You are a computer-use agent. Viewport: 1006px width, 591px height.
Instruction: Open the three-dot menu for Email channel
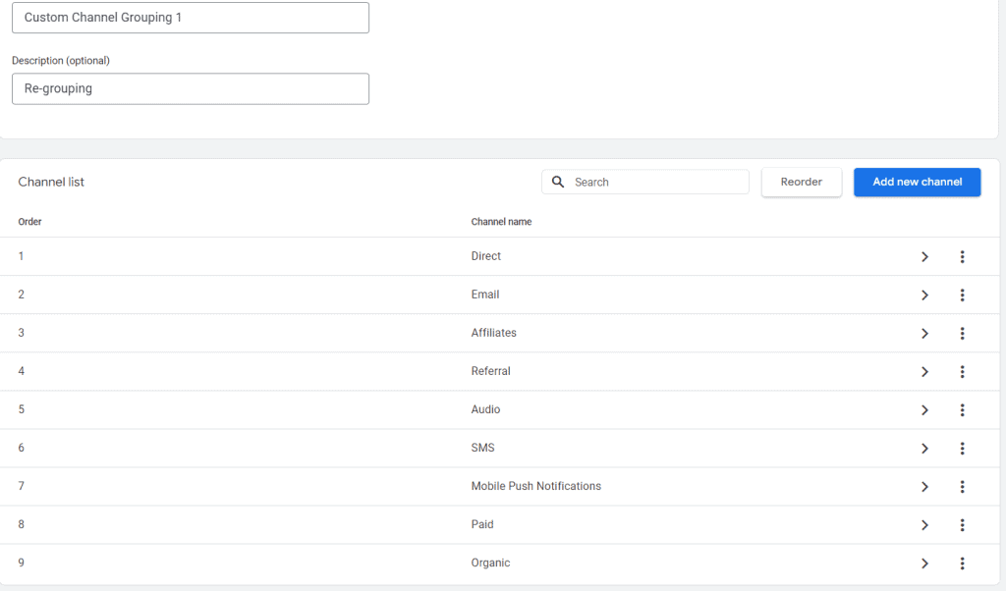[x=963, y=295]
